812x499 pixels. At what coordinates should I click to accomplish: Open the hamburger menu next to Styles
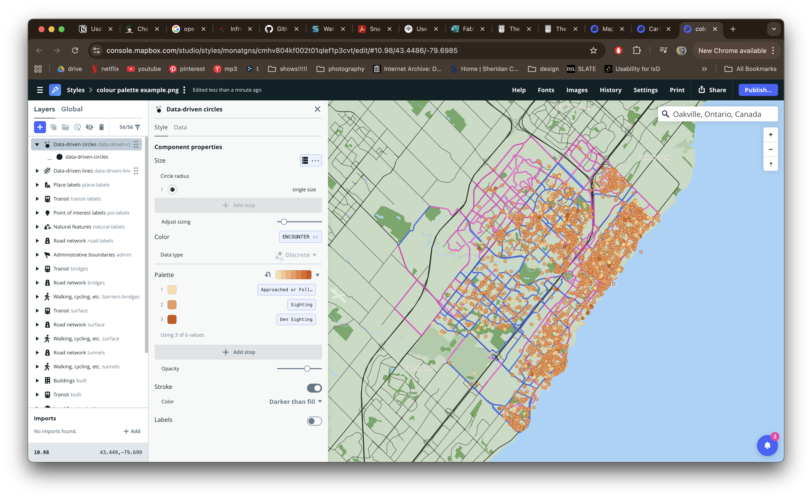(x=40, y=90)
